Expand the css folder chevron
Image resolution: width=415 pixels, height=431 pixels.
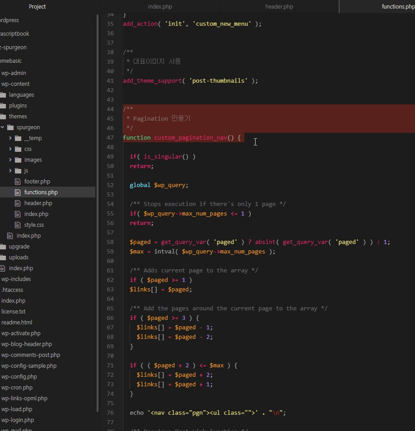click(10, 149)
